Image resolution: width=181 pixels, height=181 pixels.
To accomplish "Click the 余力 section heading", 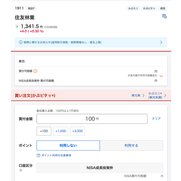I will [21, 61].
